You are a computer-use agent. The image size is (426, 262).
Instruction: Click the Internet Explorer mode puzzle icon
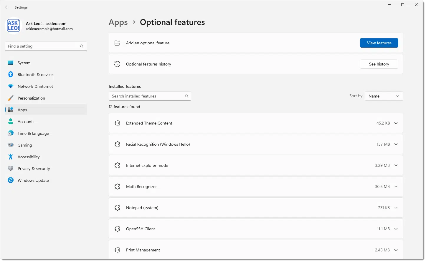pos(117,165)
